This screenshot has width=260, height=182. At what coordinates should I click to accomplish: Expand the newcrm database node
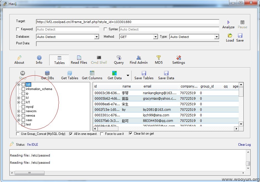19,111
